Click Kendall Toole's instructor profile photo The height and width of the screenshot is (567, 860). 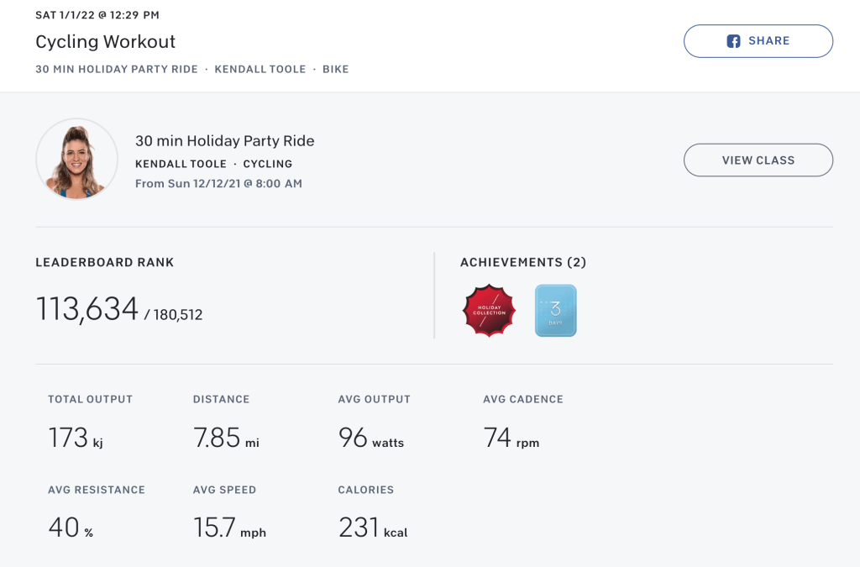coord(76,160)
